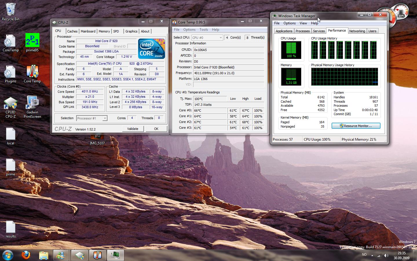
Task: Launch the Gadwin PrintScreen desktop shortcut
Action: click(x=32, y=107)
